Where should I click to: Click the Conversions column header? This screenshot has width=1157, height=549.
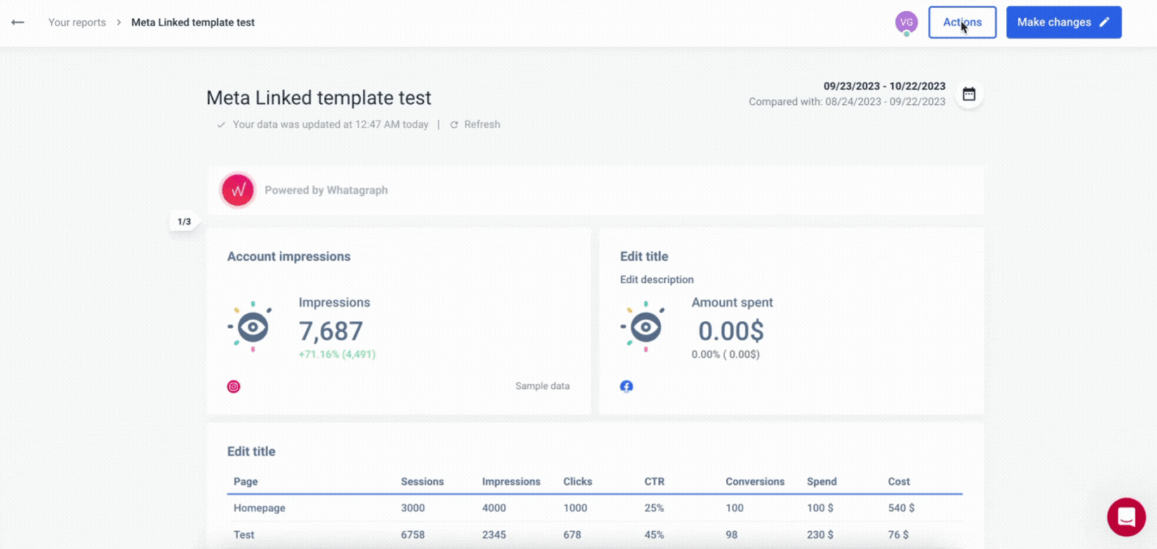tap(755, 482)
